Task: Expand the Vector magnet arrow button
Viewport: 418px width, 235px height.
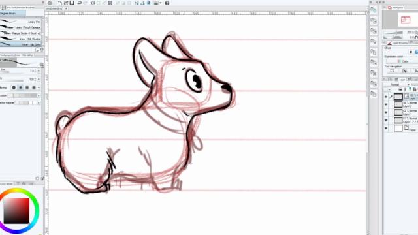Action: click(x=39, y=103)
